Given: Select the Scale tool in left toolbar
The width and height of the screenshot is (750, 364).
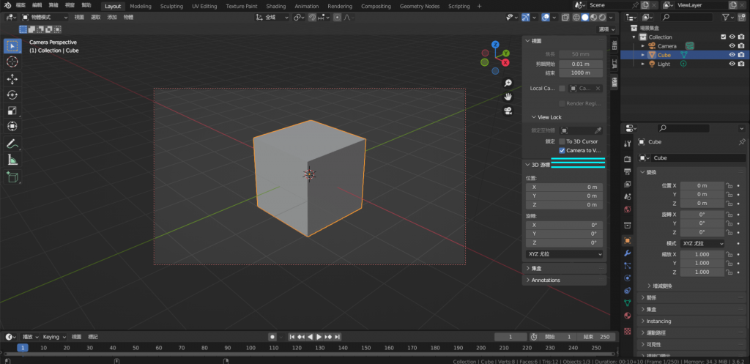Looking at the screenshot, I should pyautogui.click(x=12, y=111).
